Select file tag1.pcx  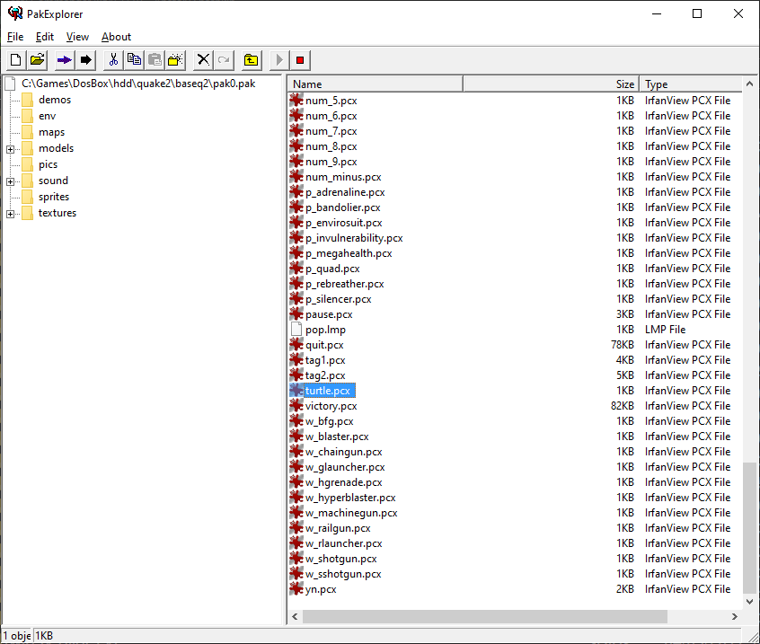325,360
